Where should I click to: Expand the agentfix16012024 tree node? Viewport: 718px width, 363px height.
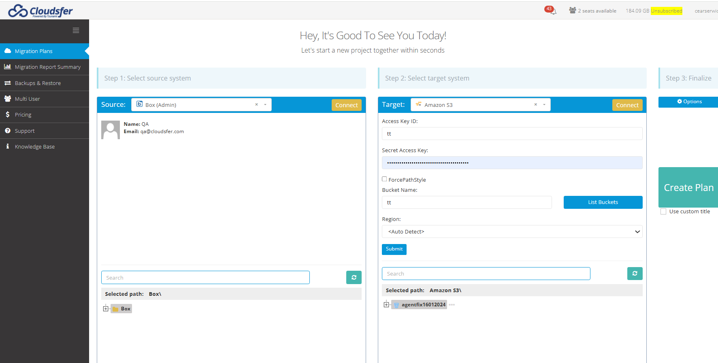[x=386, y=305]
